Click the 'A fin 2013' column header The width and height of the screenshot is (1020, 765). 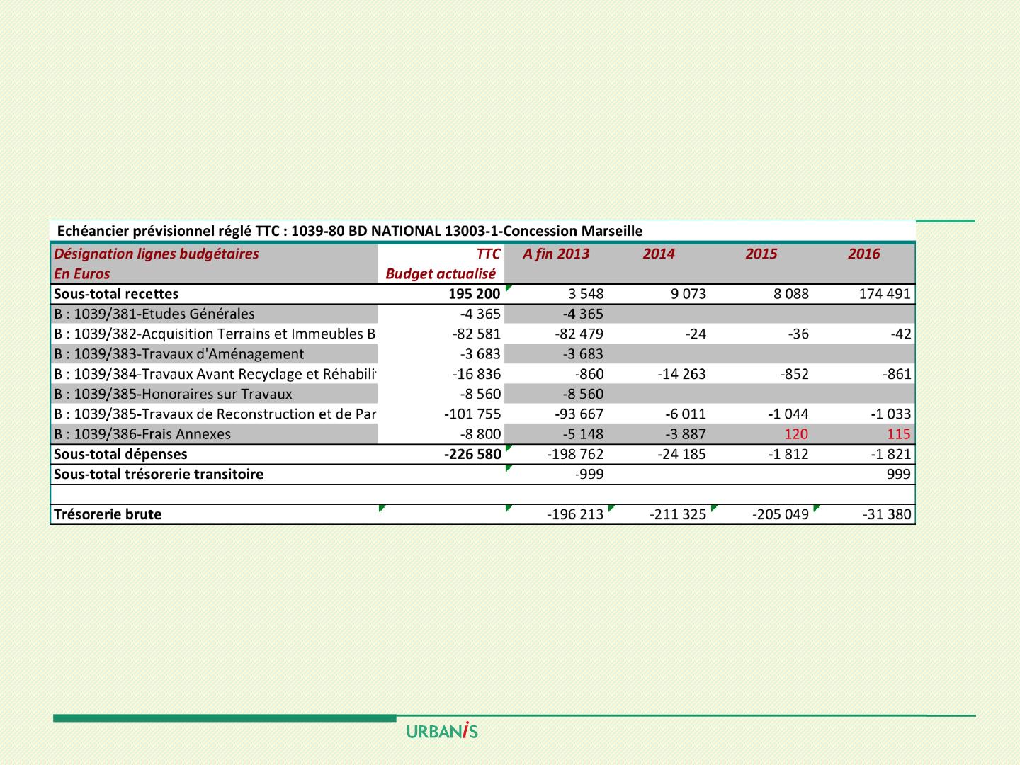(555, 254)
